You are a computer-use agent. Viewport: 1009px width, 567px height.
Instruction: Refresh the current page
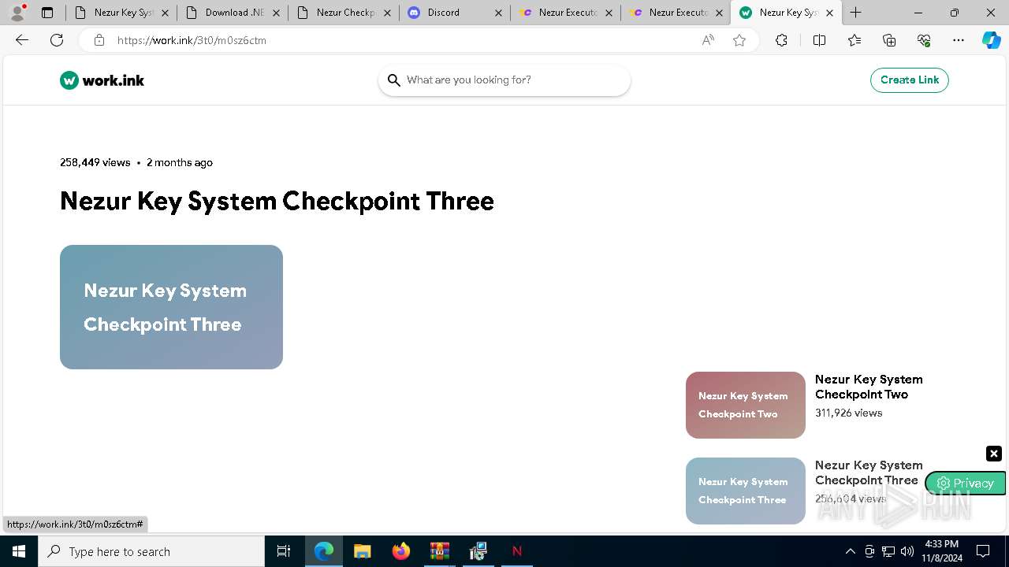pyautogui.click(x=57, y=40)
